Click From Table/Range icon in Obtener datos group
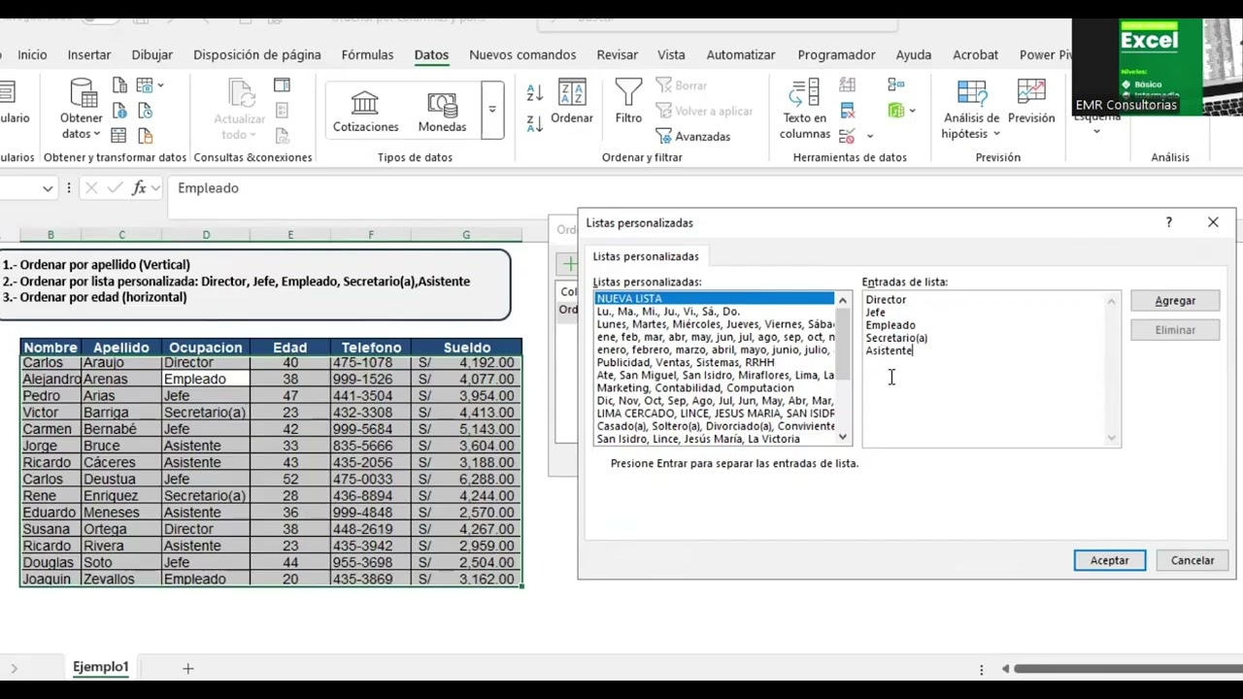This screenshot has width=1243, height=699. (x=119, y=136)
